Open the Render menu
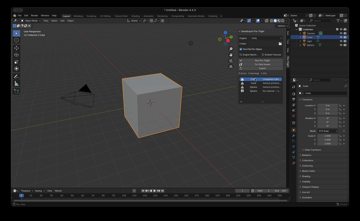The height and width of the screenshot is (221, 360). pyautogui.click(x=35, y=16)
